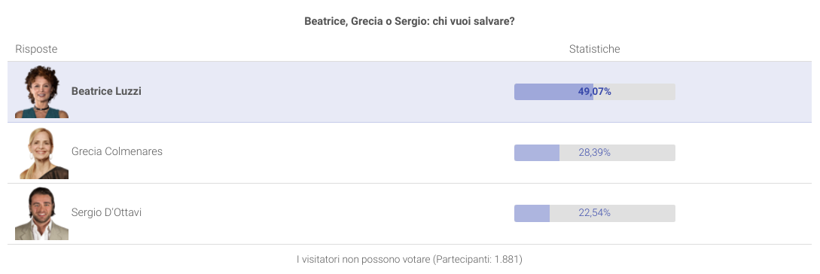Click the 28,39% progress bar
Viewport: 820px width, 274px height.
(595, 153)
